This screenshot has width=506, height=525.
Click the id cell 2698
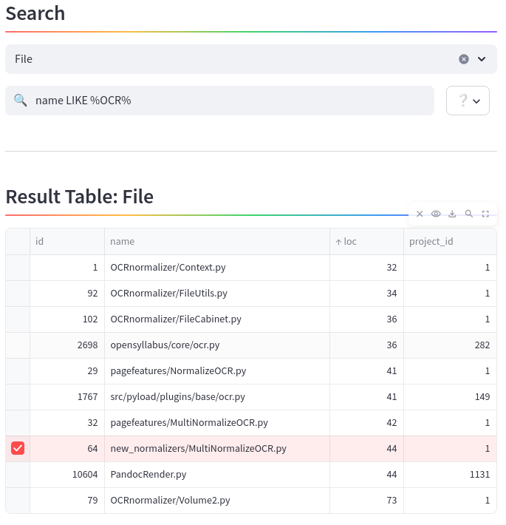67,345
